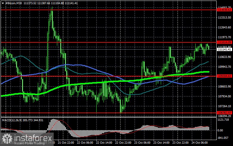Open the chart menu triangle beside #Bitcoin

tap(3, 3)
